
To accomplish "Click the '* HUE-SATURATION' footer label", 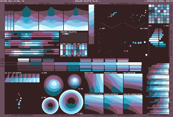I will tap(22, 115).
